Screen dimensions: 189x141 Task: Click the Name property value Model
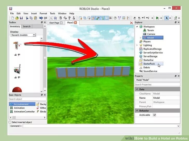(166, 98)
